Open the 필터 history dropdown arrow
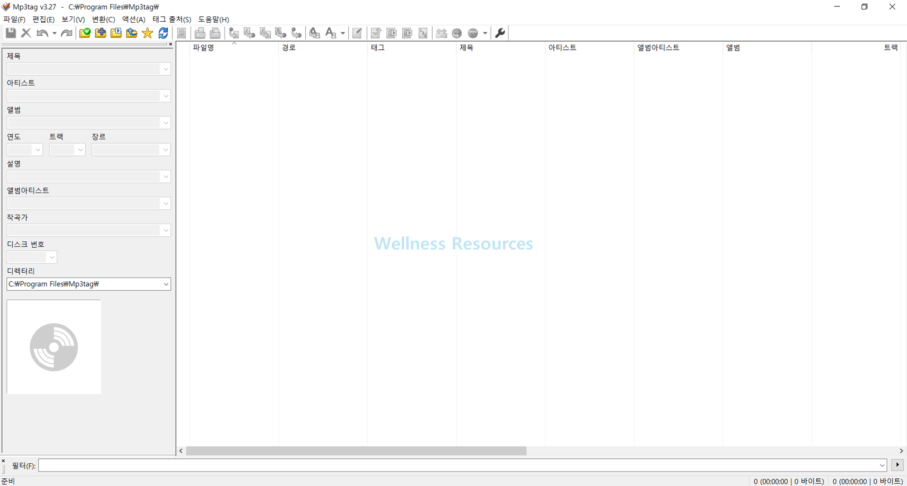 coord(882,465)
